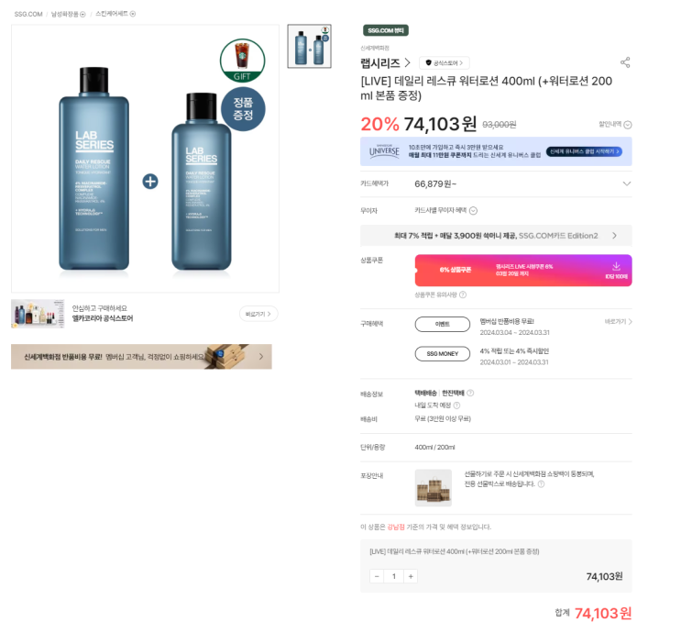Open the 남성화장품 breadcrumb dropdown

tap(82, 14)
